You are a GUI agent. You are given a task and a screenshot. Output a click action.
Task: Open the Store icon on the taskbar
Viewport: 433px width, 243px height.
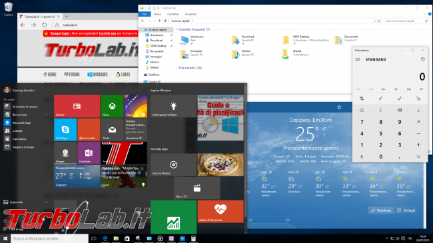tap(127, 238)
